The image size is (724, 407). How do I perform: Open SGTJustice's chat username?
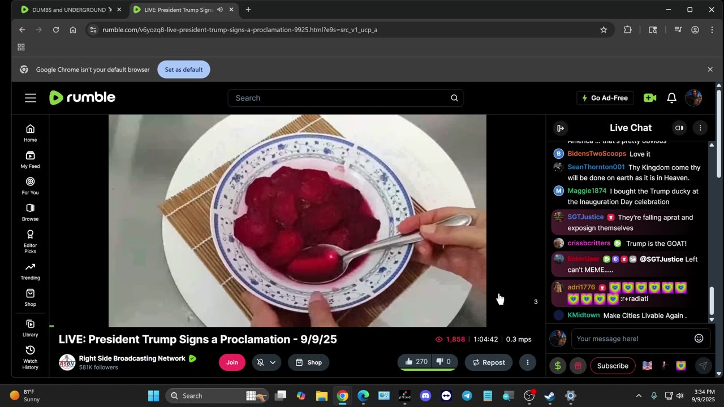[x=585, y=217]
